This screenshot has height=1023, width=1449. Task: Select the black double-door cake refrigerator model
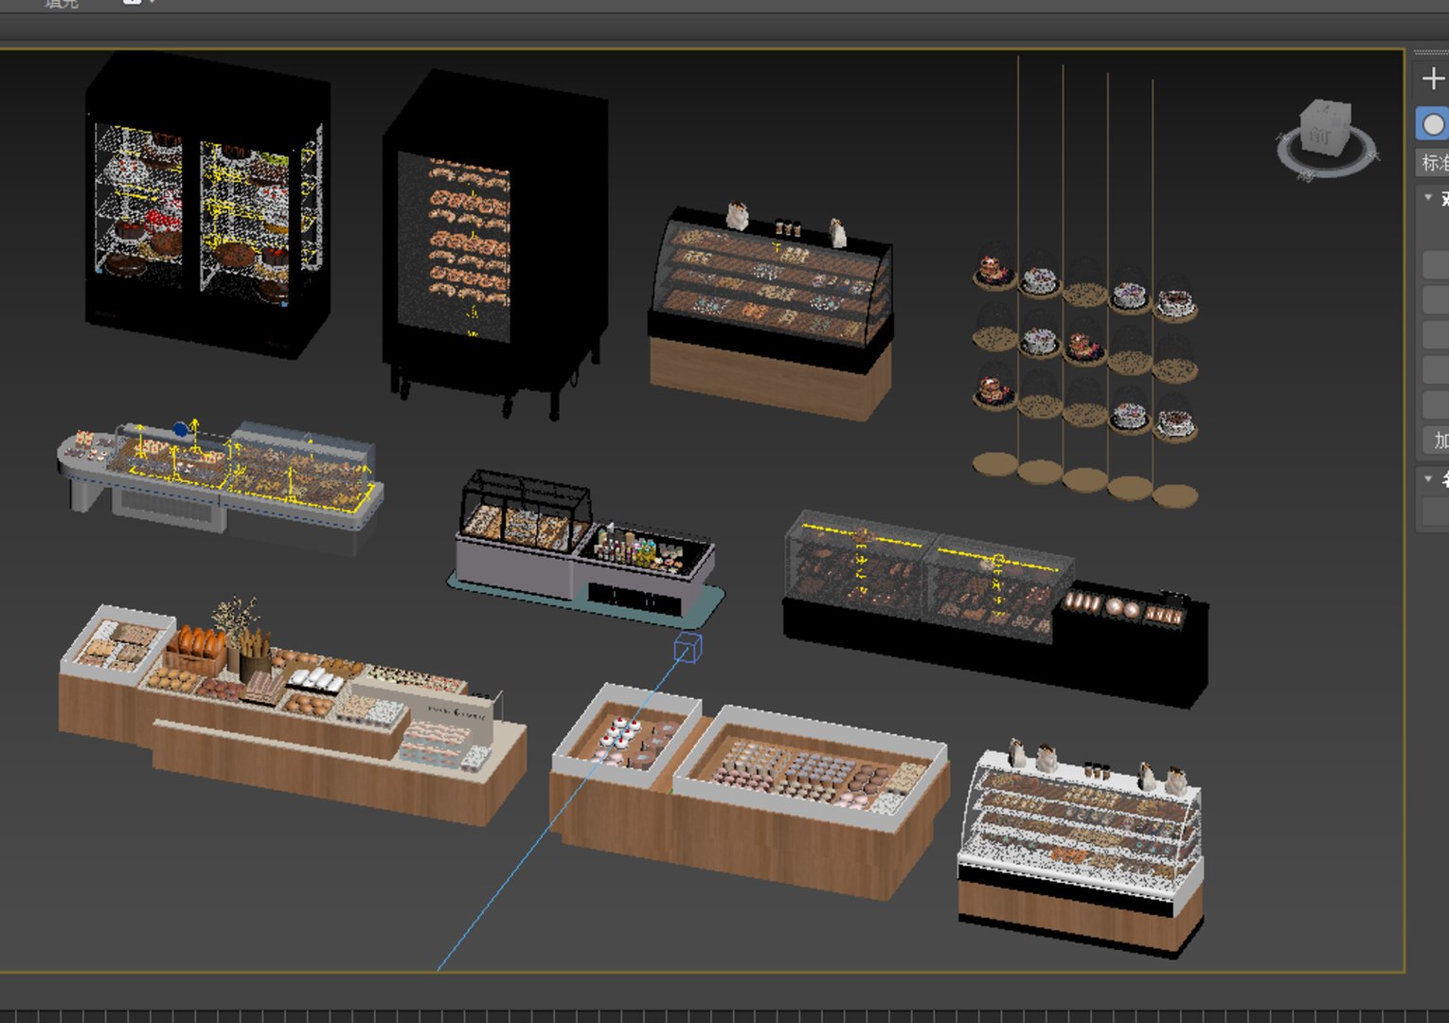click(207, 205)
